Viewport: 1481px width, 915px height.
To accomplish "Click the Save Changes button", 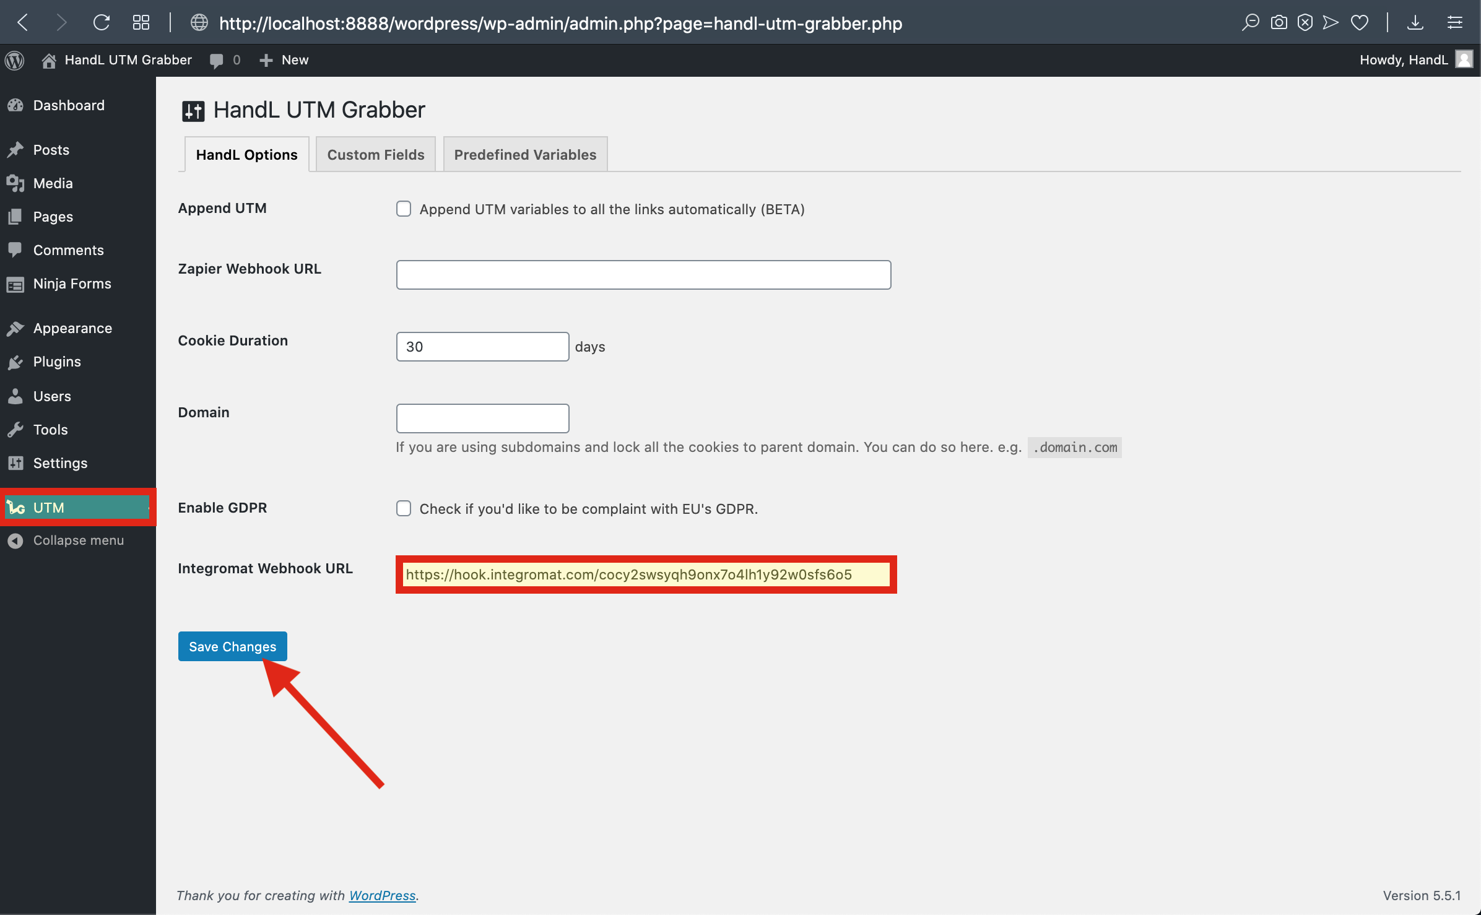I will [232, 646].
